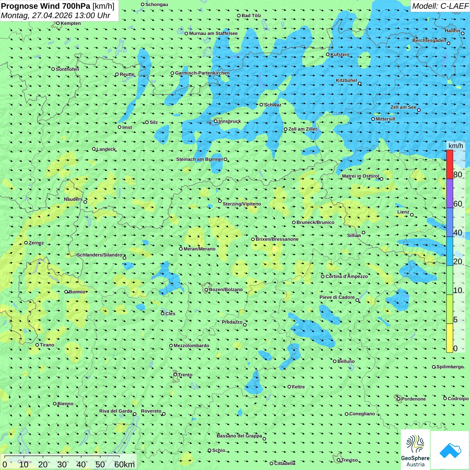Click the 'Hallein' label
This screenshot has height=470, width=470.
pyautogui.click(x=453, y=31)
